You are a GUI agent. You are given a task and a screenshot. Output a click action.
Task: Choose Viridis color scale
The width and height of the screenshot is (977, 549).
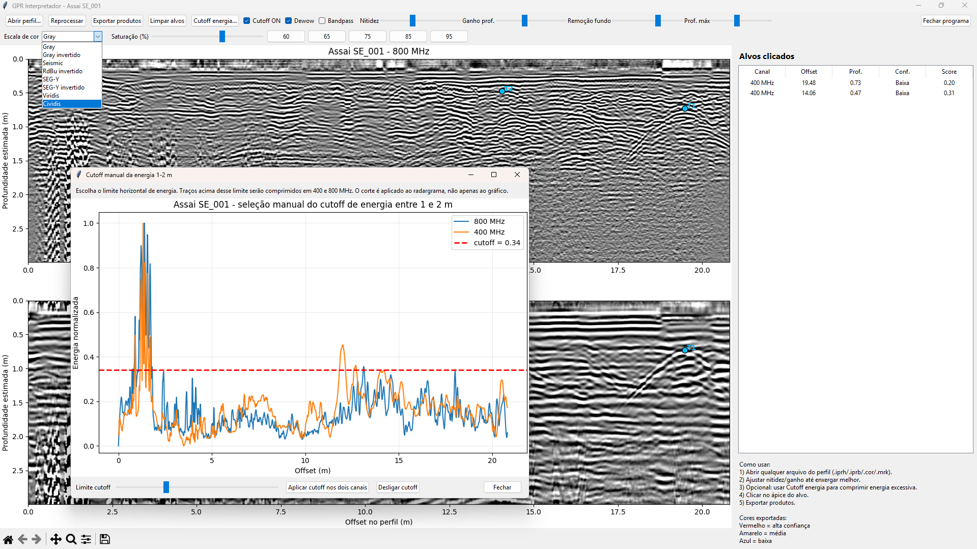[x=72, y=96]
